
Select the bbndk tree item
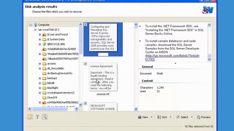[51, 83]
